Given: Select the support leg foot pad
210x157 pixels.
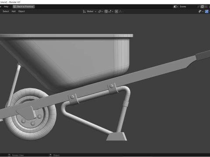Looking at the screenshot, I should pos(116,137).
